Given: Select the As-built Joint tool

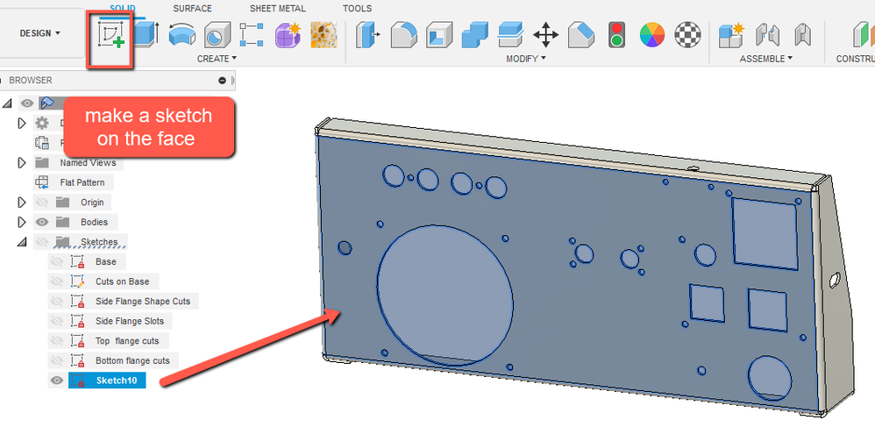Looking at the screenshot, I should pos(802,34).
